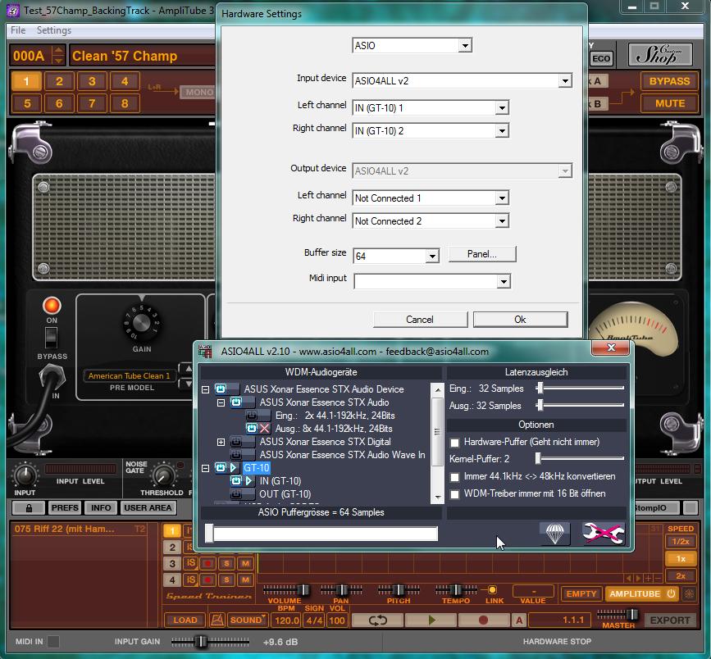The width and height of the screenshot is (711, 659).
Task: Toggle power icon for Ausg. 8x 44.1-192kHz row
Action: coord(252,429)
